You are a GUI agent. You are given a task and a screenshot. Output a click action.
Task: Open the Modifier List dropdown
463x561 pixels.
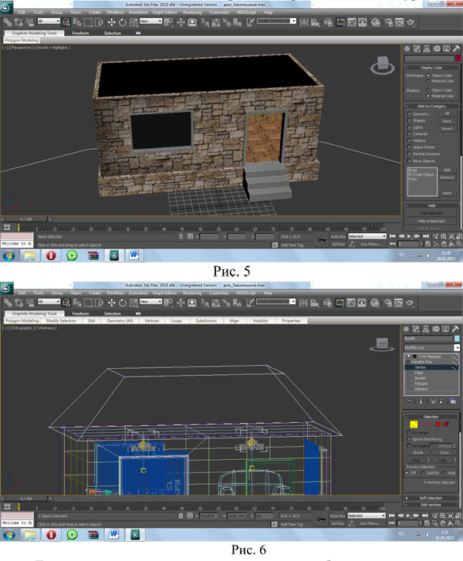(x=457, y=348)
